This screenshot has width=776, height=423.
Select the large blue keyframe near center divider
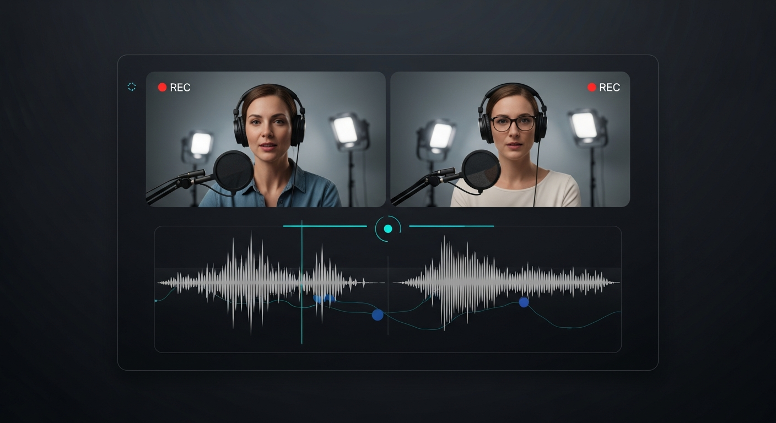click(x=378, y=314)
